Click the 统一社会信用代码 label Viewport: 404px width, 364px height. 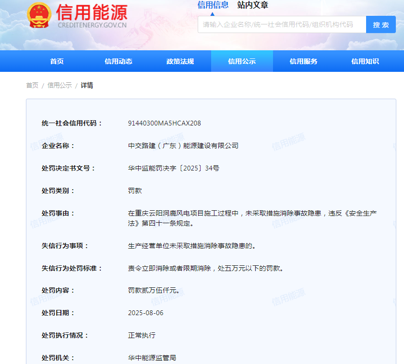(x=72, y=123)
